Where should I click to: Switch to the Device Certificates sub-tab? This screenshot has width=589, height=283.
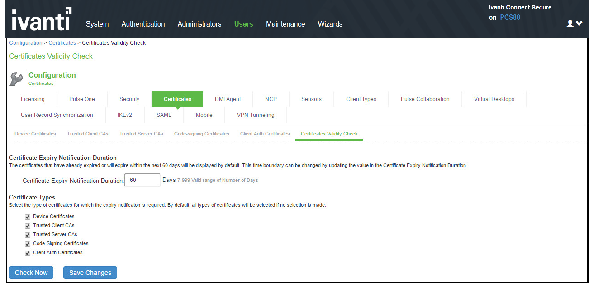tap(35, 134)
